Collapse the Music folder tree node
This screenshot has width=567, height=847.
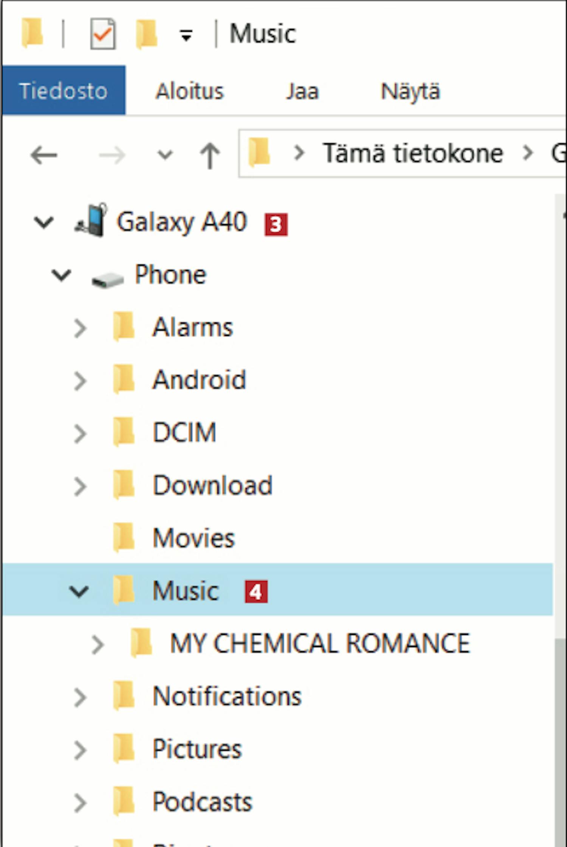tap(79, 591)
